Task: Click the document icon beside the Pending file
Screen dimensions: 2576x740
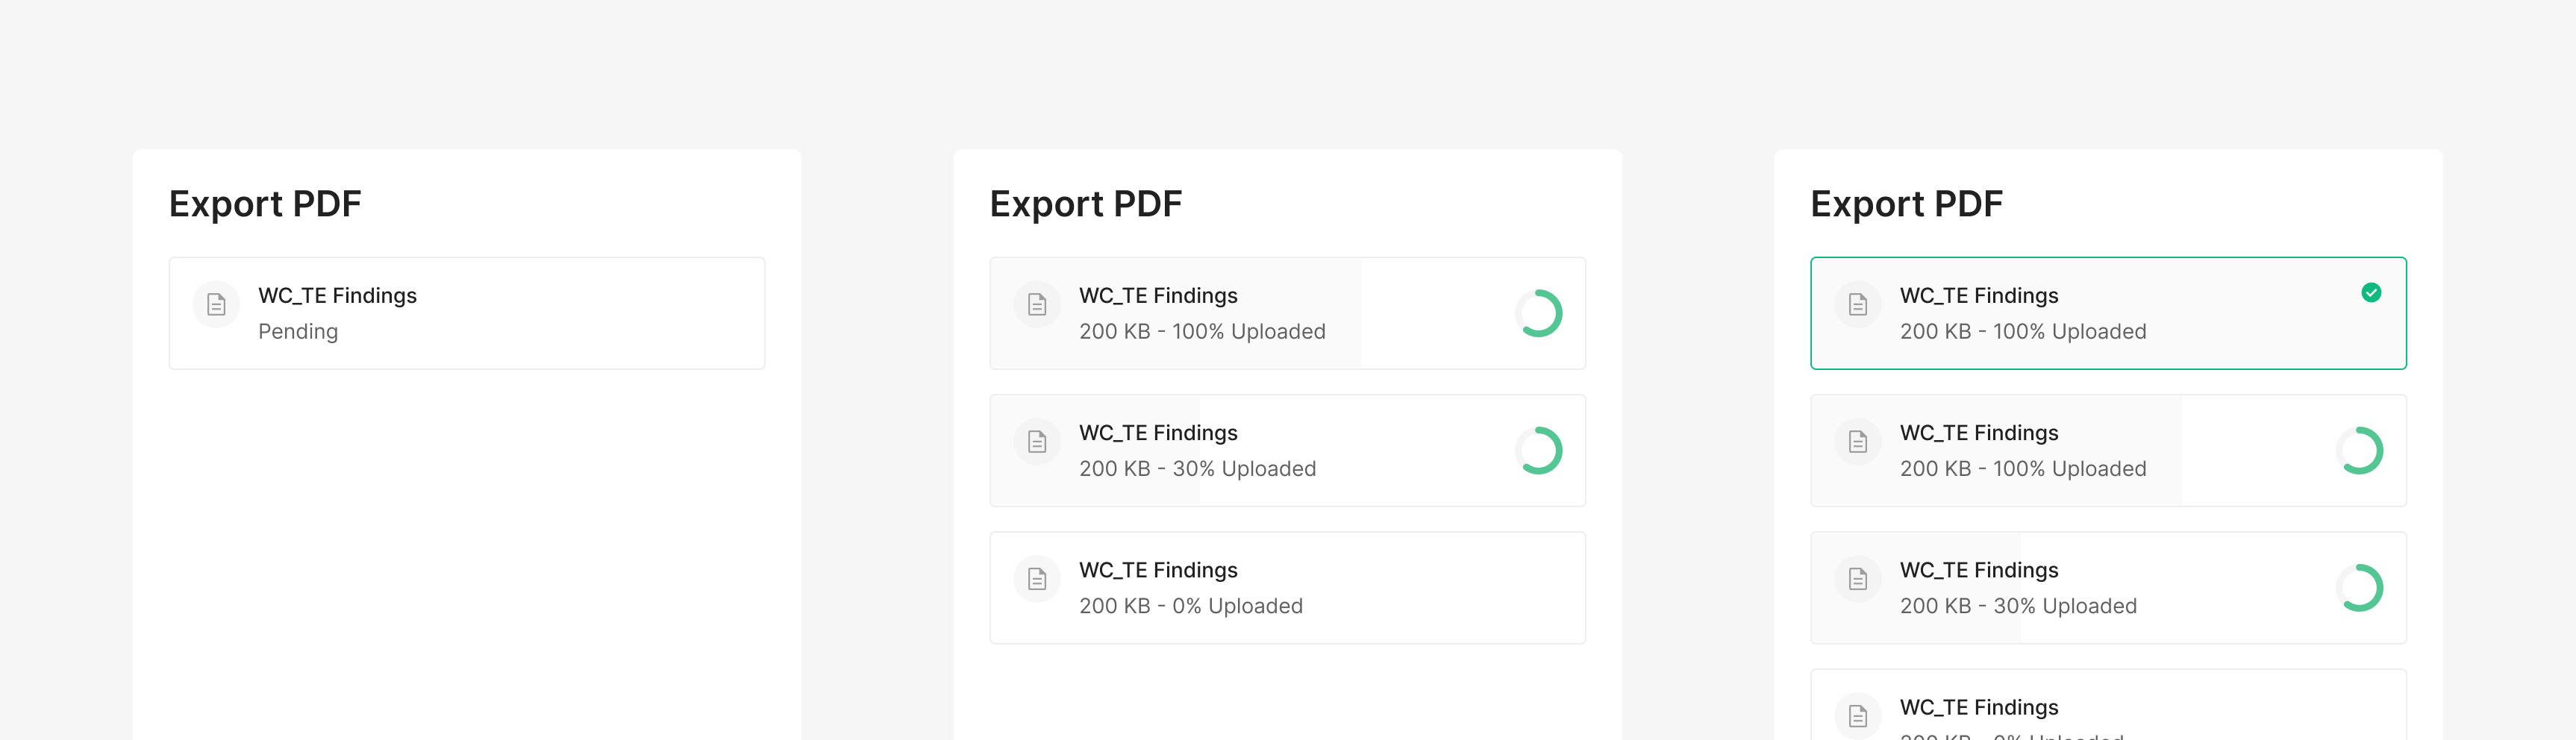Action: pyautogui.click(x=216, y=304)
